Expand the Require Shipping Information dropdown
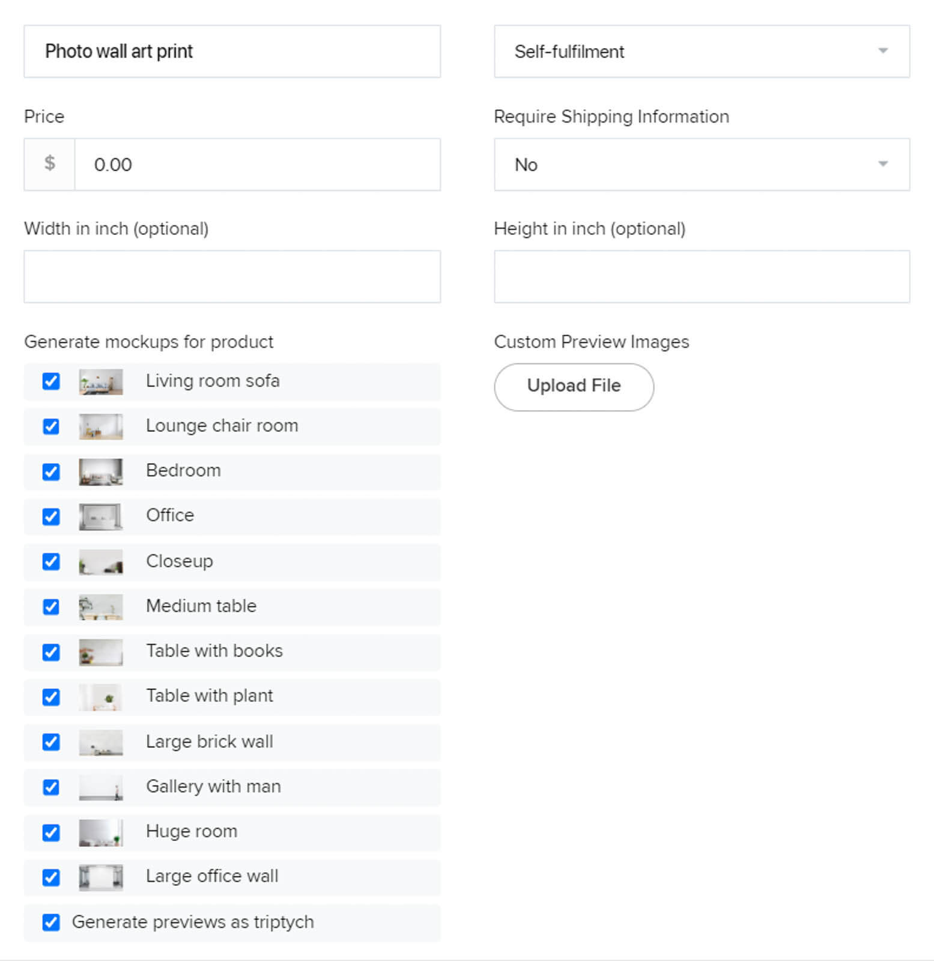The image size is (934, 961). coord(701,165)
